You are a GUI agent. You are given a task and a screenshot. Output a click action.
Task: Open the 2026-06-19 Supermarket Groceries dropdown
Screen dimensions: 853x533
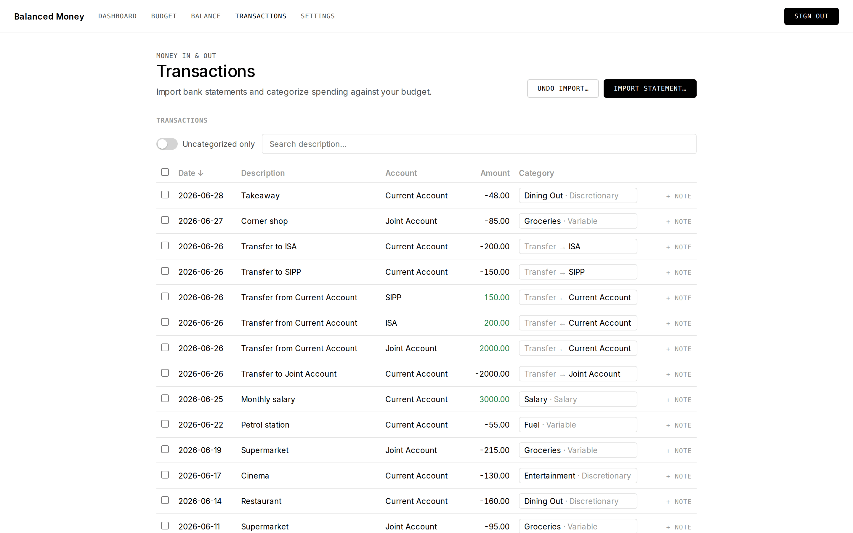tap(578, 450)
